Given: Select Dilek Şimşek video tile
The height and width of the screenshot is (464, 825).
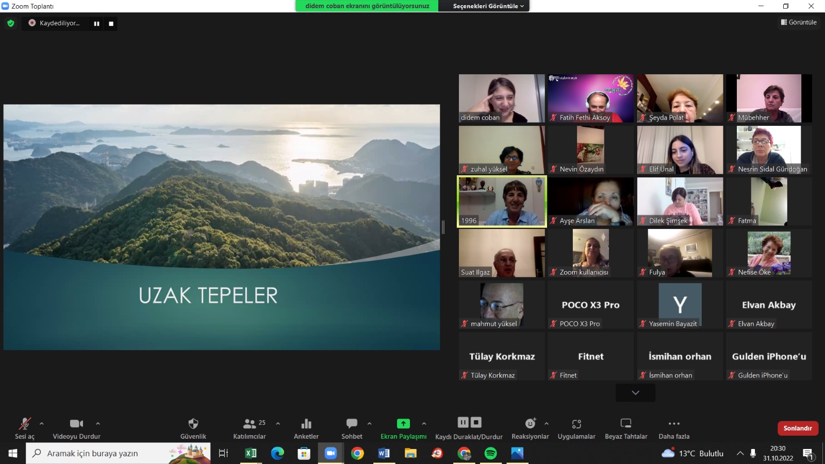Looking at the screenshot, I should pyautogui.click(x=680, y=201).
